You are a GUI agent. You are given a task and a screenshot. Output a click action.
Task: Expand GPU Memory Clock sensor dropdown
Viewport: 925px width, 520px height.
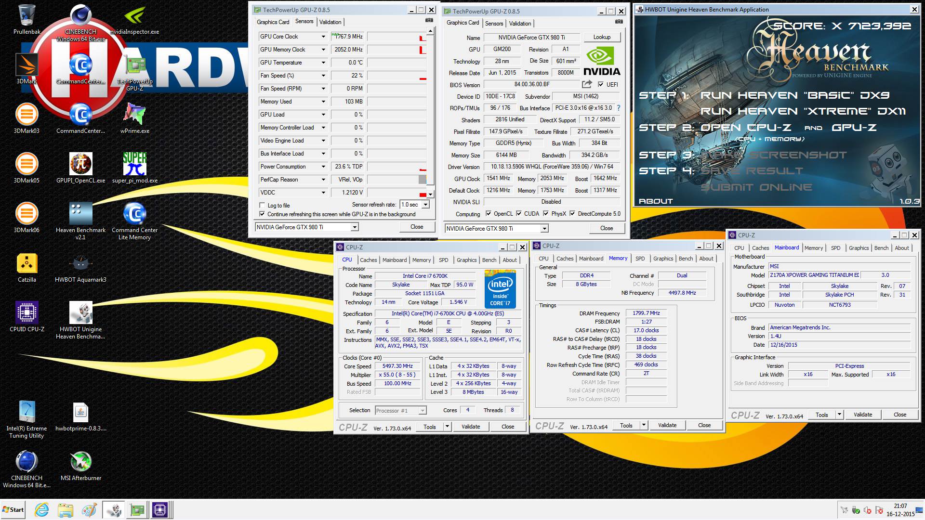click(x=323, y=50)
